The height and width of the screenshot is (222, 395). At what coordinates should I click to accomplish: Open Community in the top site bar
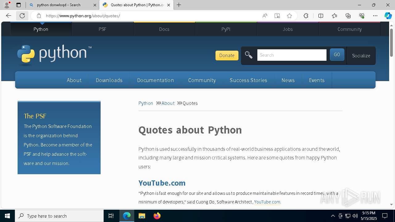(x=349, y=29)
